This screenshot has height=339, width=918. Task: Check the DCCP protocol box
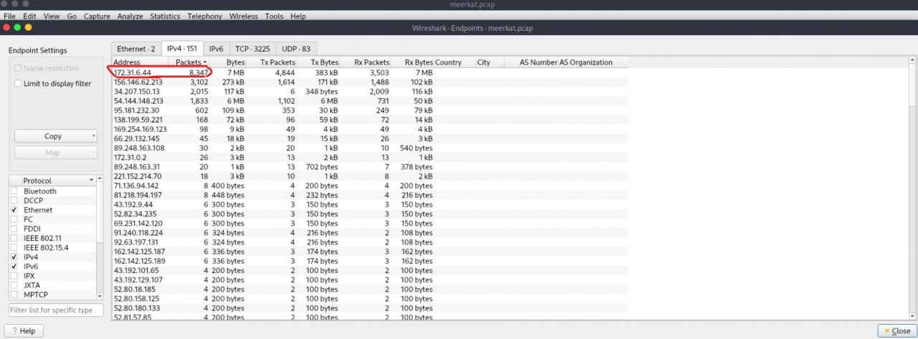(x=14, y=201)
